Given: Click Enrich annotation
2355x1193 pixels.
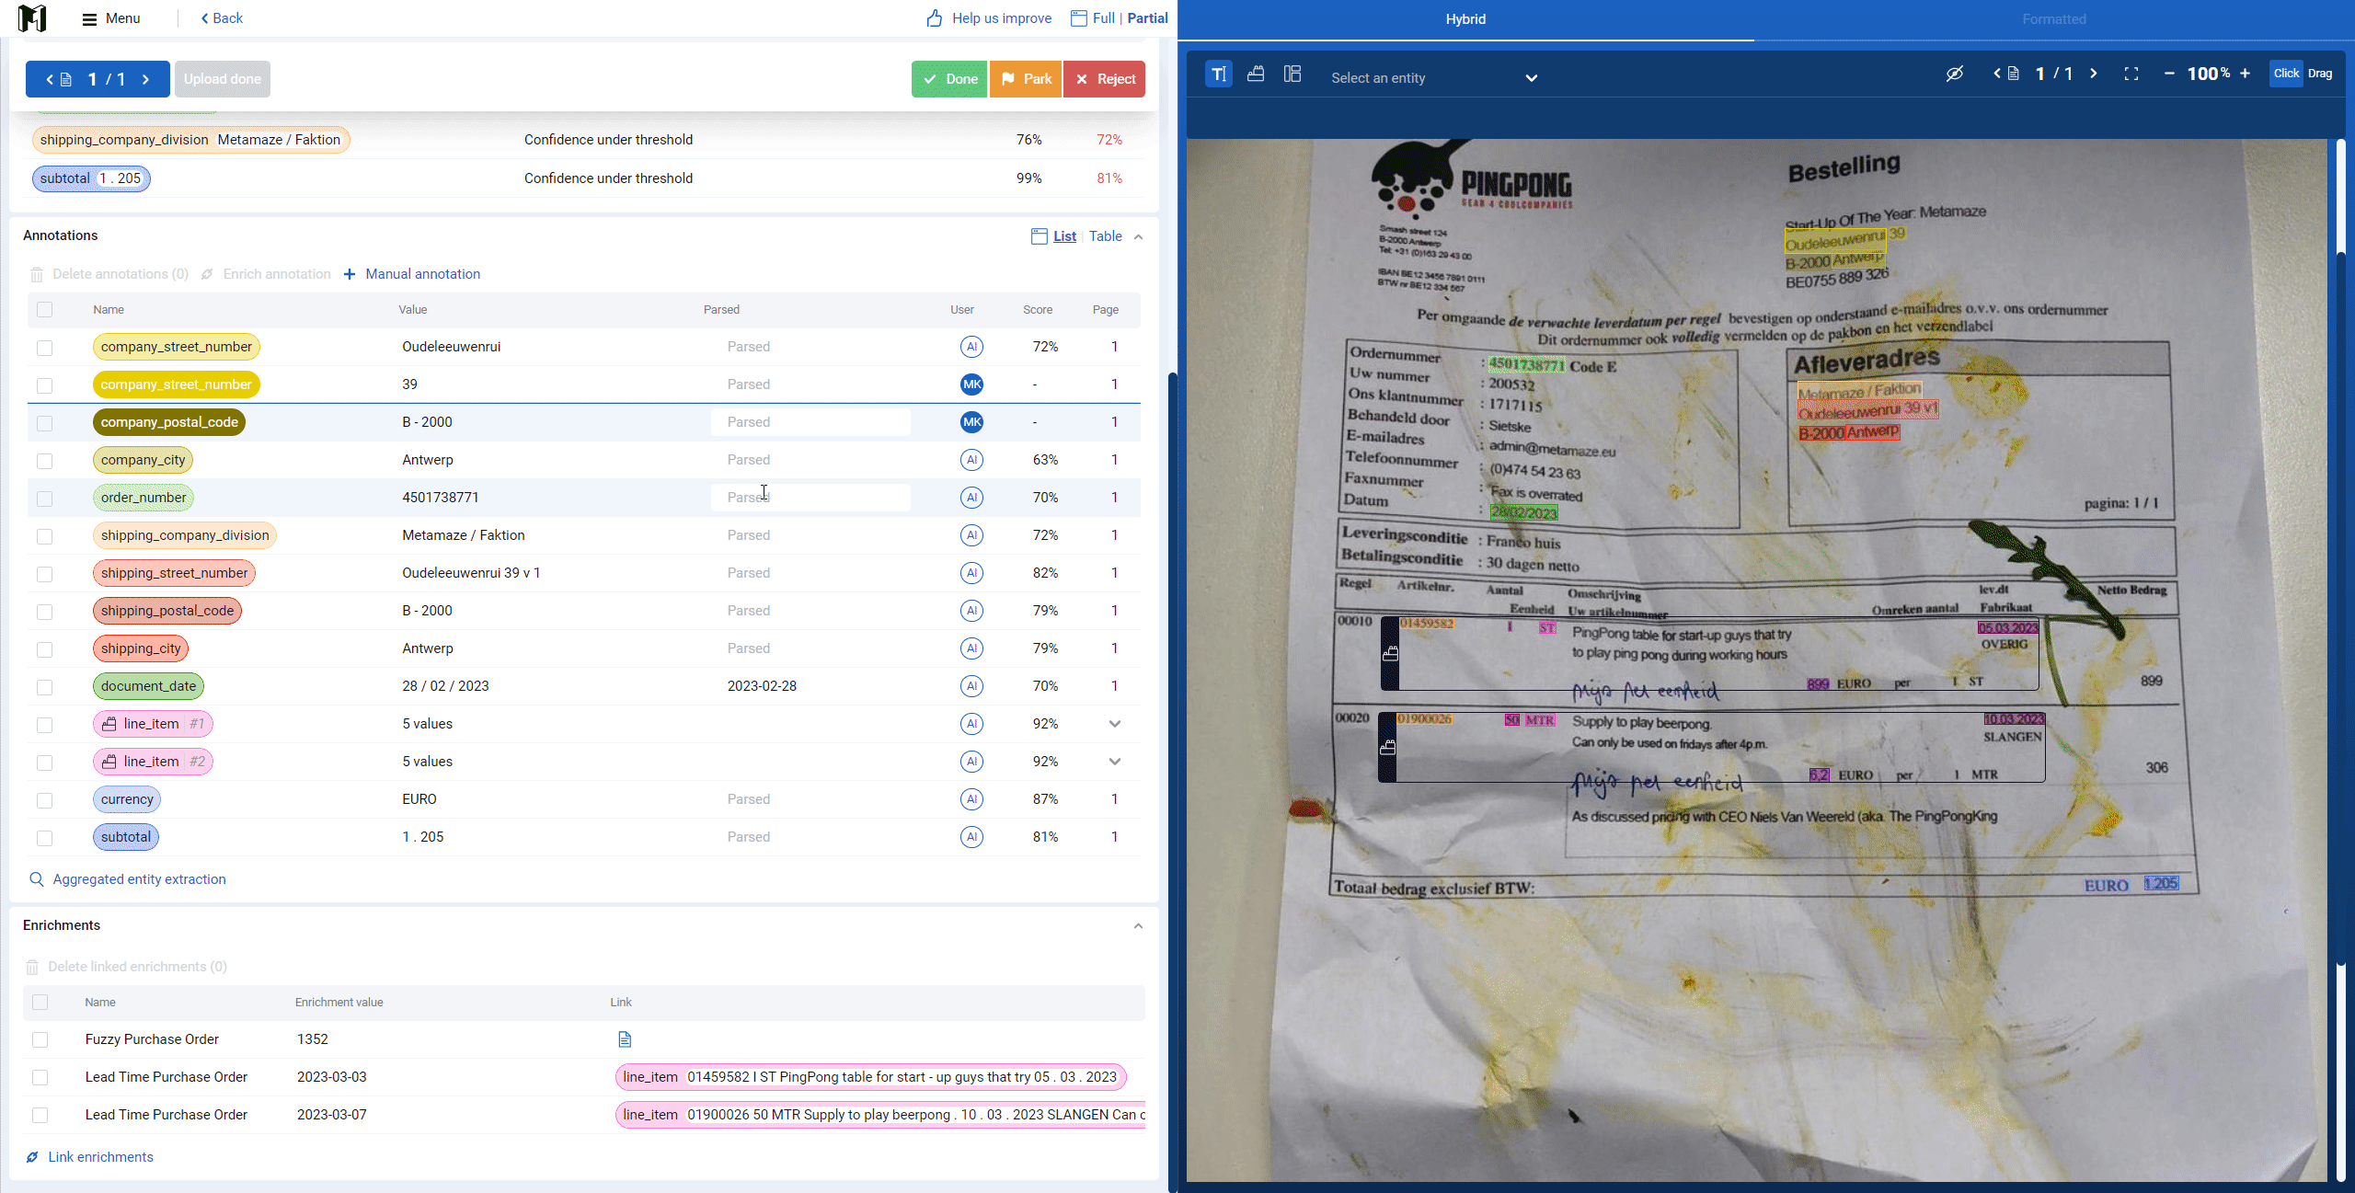Looking at the screenshot, I should coord(266,274).
